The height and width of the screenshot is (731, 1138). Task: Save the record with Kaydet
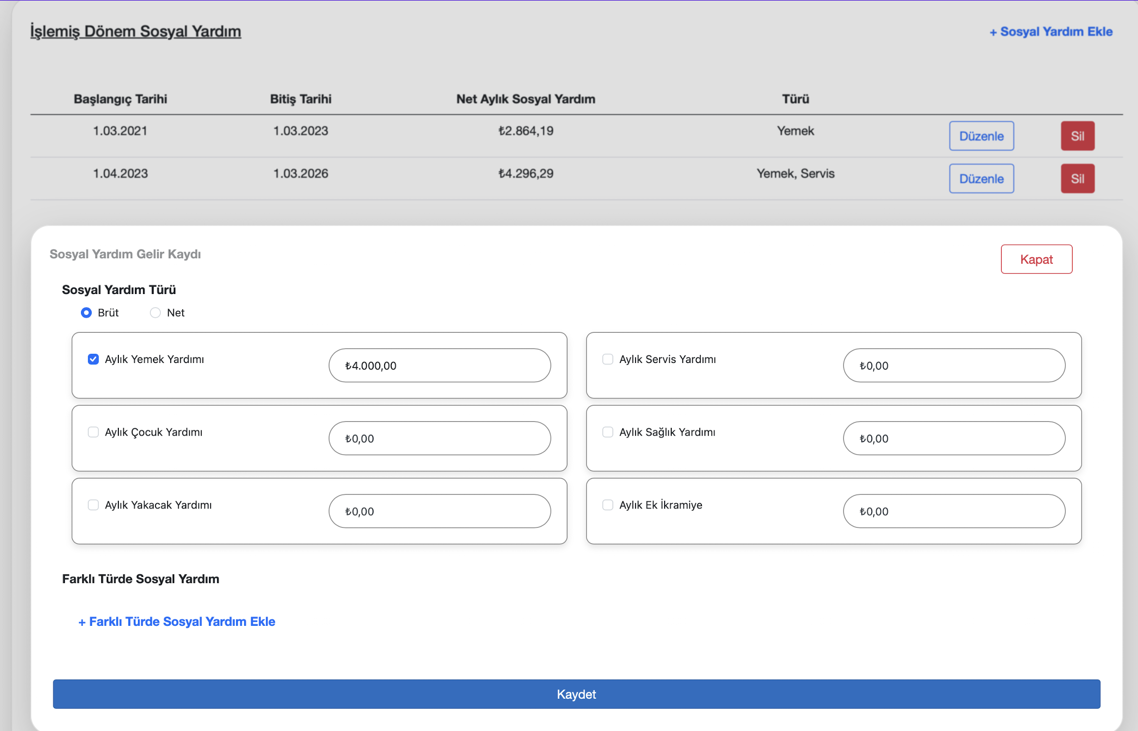click(x=576, y=694)
